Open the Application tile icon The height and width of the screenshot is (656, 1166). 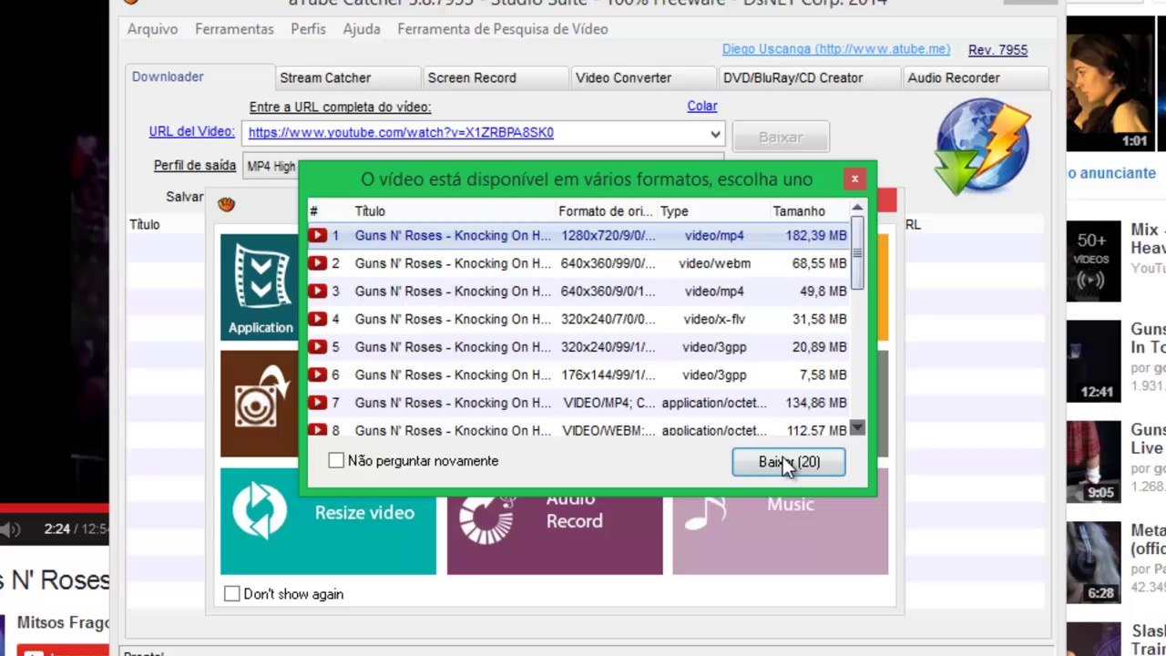pyautogui.click(x=260, y=287)
